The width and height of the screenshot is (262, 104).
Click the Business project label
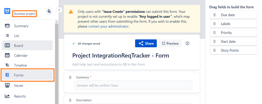(x=25, y=14)
